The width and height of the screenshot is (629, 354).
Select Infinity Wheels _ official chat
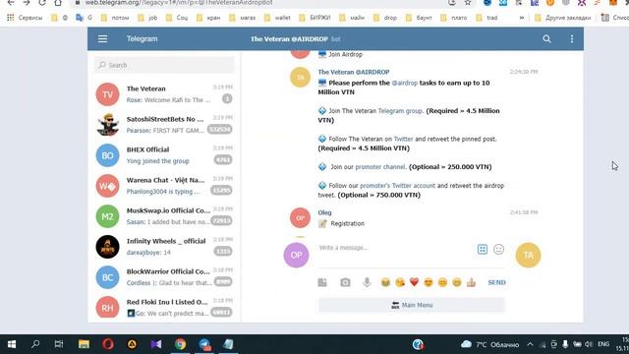(x=164, y=247)
